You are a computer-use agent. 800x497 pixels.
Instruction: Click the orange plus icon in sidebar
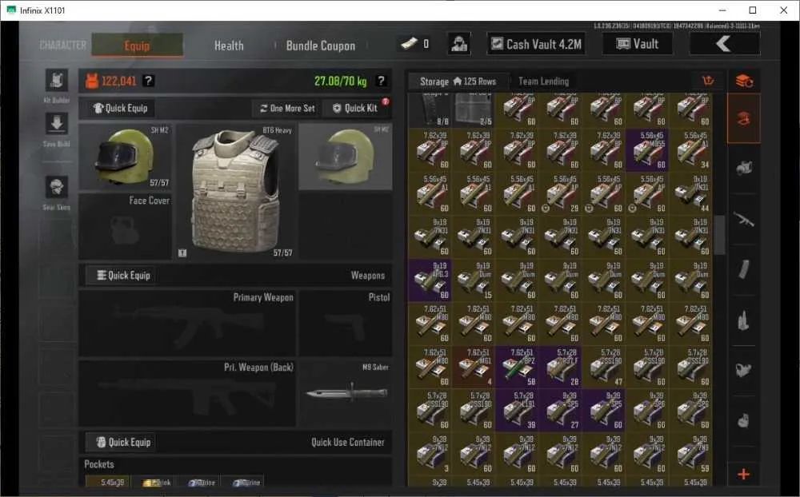pos(744,474)
